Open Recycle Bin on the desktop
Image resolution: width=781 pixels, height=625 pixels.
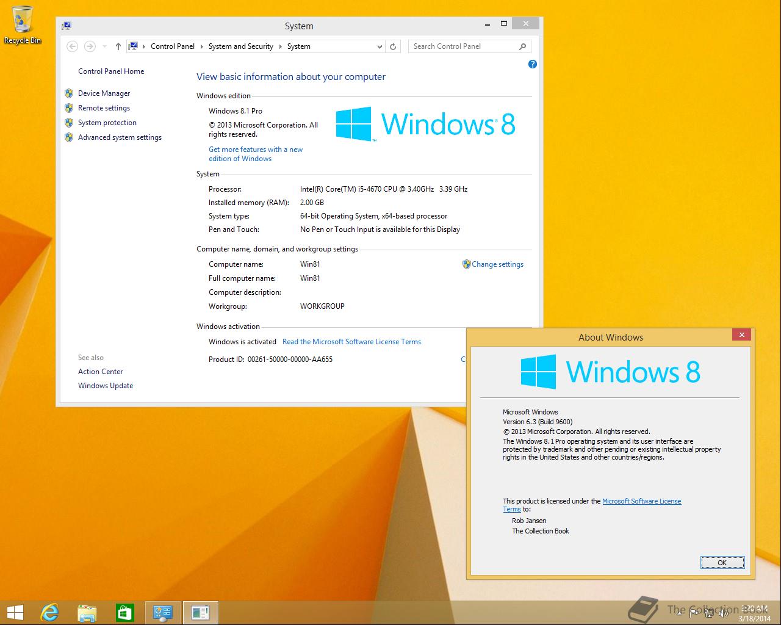click(x=23, y=24)
